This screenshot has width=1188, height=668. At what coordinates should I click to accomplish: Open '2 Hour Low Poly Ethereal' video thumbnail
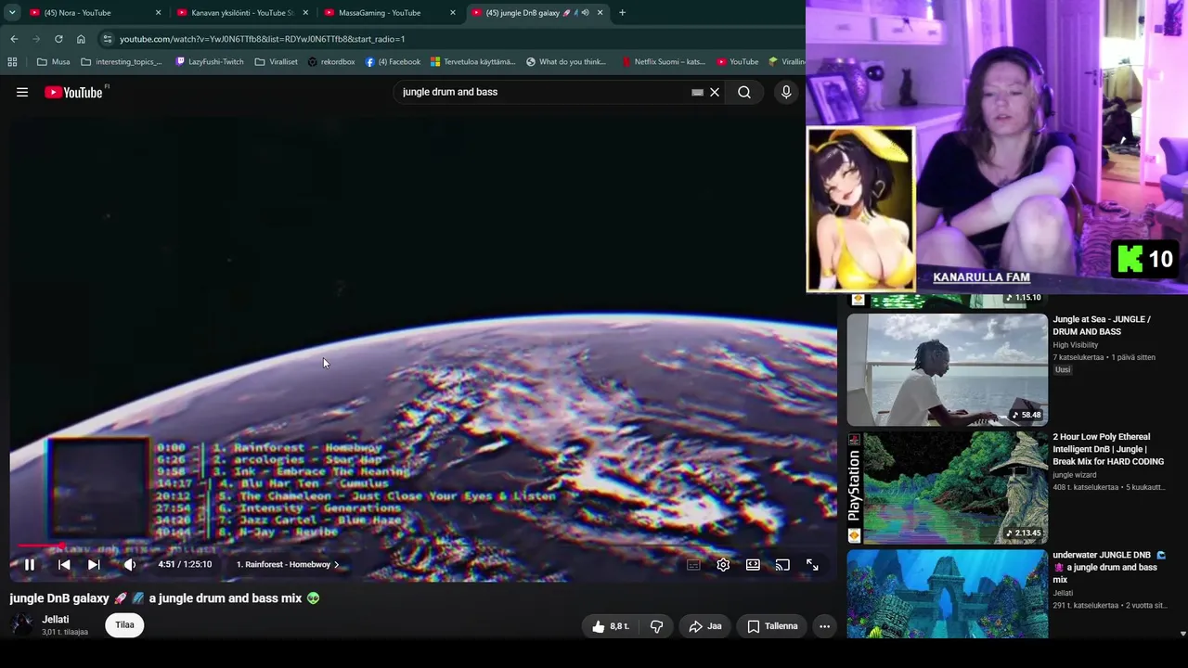947,488
